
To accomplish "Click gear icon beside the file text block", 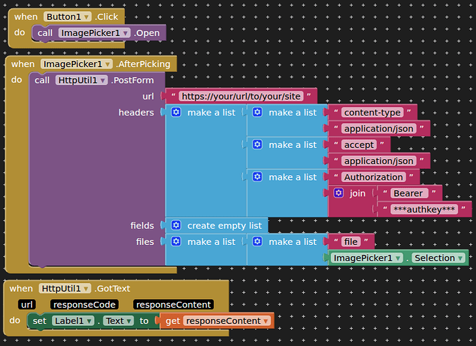I will click(x=258, y=242).
